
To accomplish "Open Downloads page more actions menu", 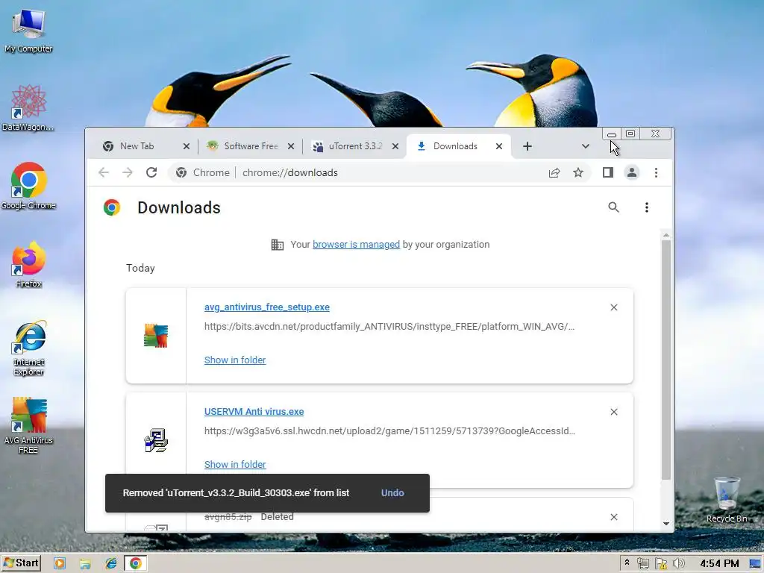I will [x=647, y=207].
